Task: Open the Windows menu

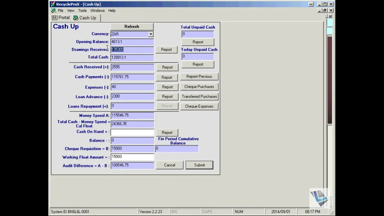Action: click(97, 10)
